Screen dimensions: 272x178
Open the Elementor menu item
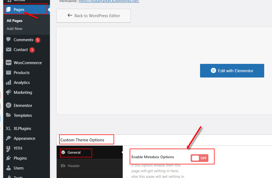pos(27,105)
